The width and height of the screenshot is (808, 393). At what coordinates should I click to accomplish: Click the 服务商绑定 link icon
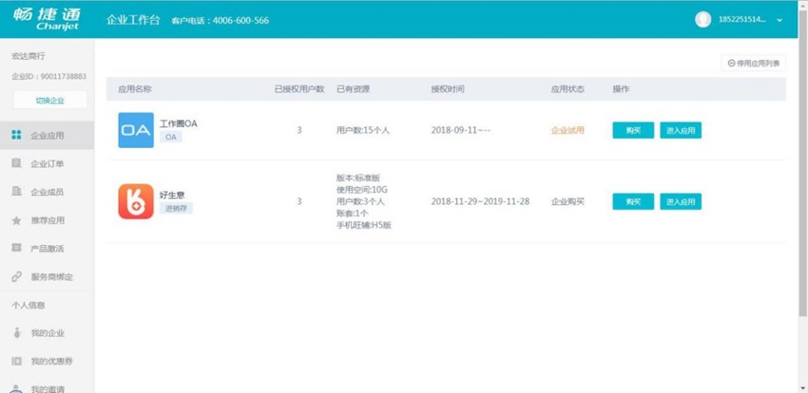click(x=16, y=277)
